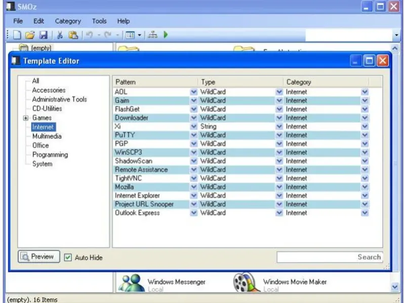This screenshot has width=405, height=303.
Task: Open the Category menu
Action: [68, 21]
